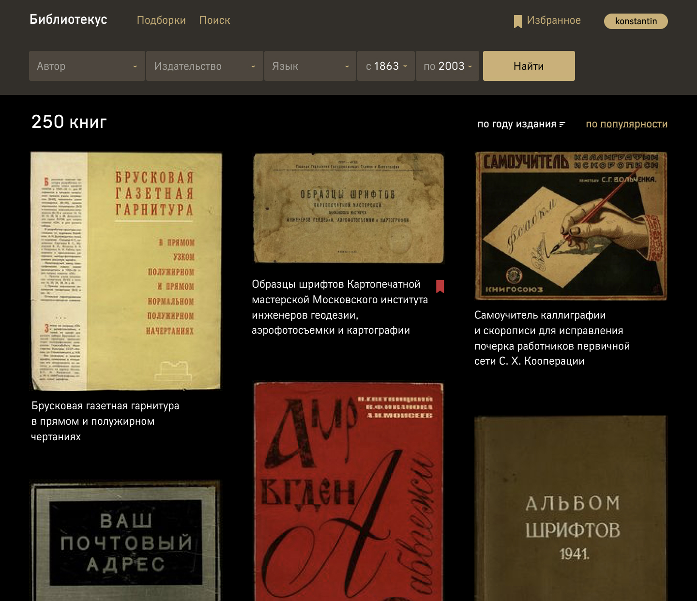The height and width of the screenshot is (601, 697).
Task: Click the с 1863 year field
Action: click(386, 66)
